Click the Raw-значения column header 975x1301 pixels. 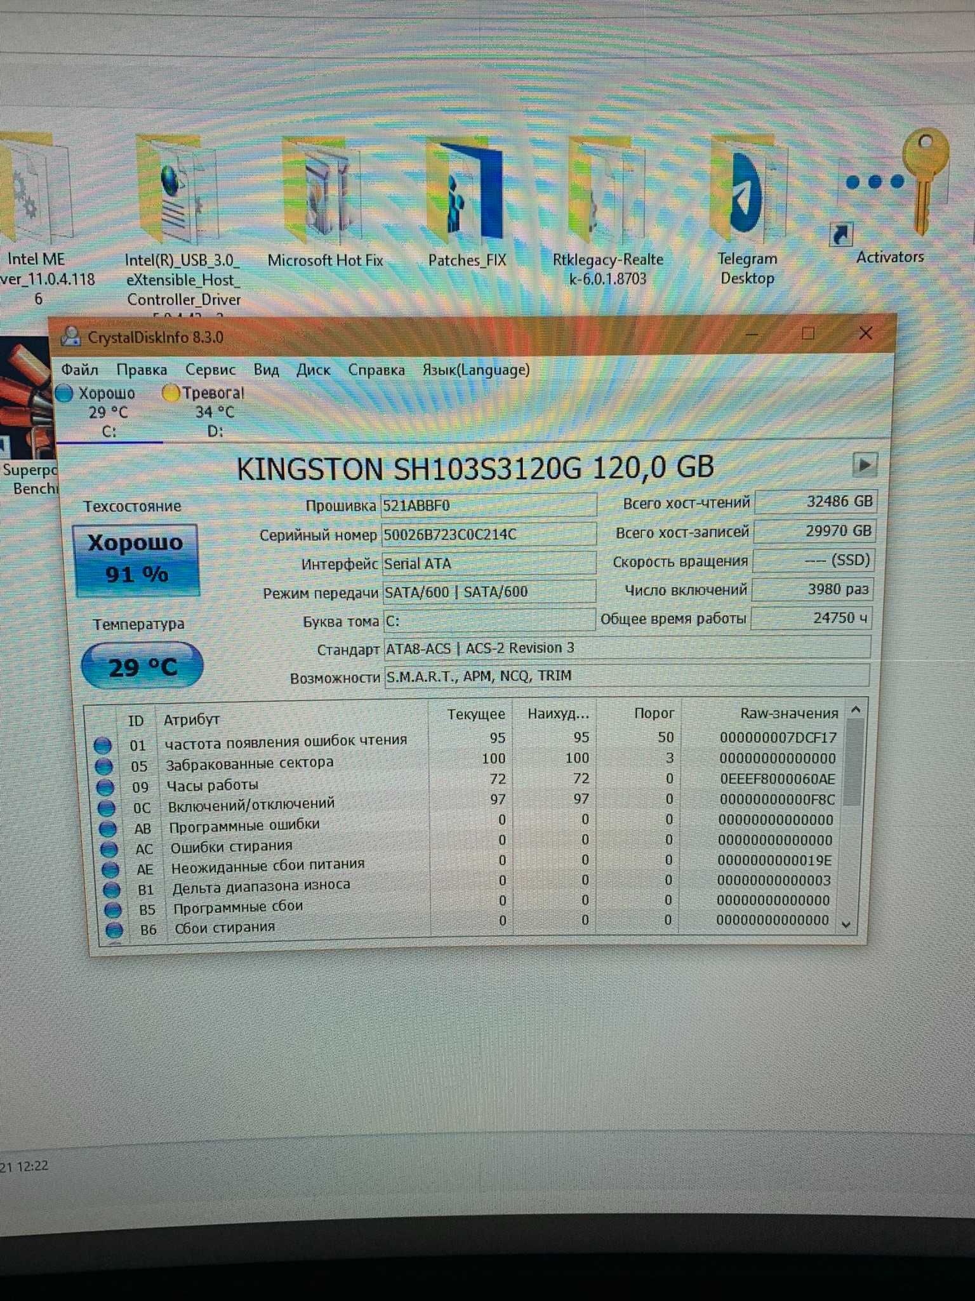(790, 713)
